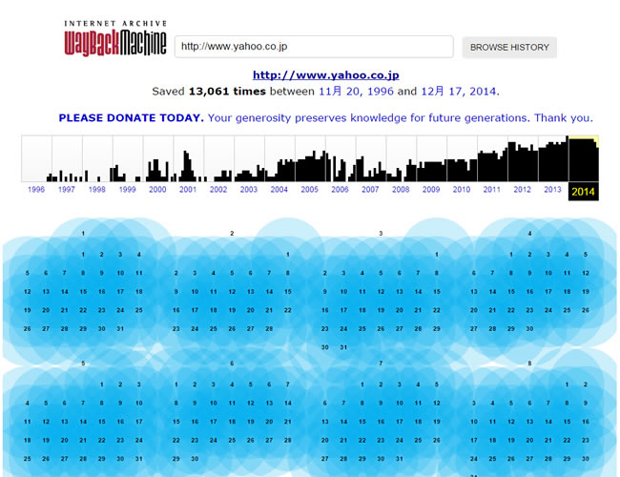
Task: Click the highlighted 2014 histogram block
Action: (584, 159)
